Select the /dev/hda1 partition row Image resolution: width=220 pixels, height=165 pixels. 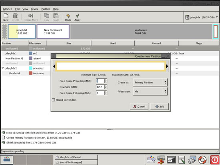pyautogui.click(x=110, y=54)
